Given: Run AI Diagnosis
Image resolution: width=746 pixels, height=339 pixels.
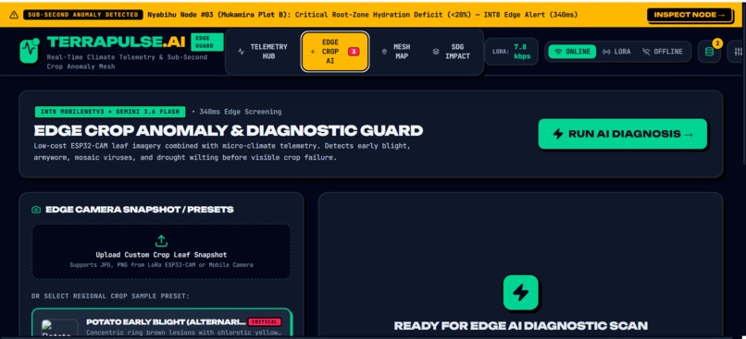Looking at the screenshot, I should pos(622,134).
